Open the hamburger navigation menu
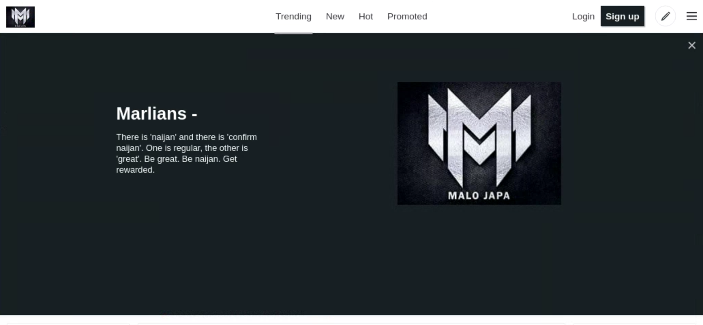 [691, 16]
